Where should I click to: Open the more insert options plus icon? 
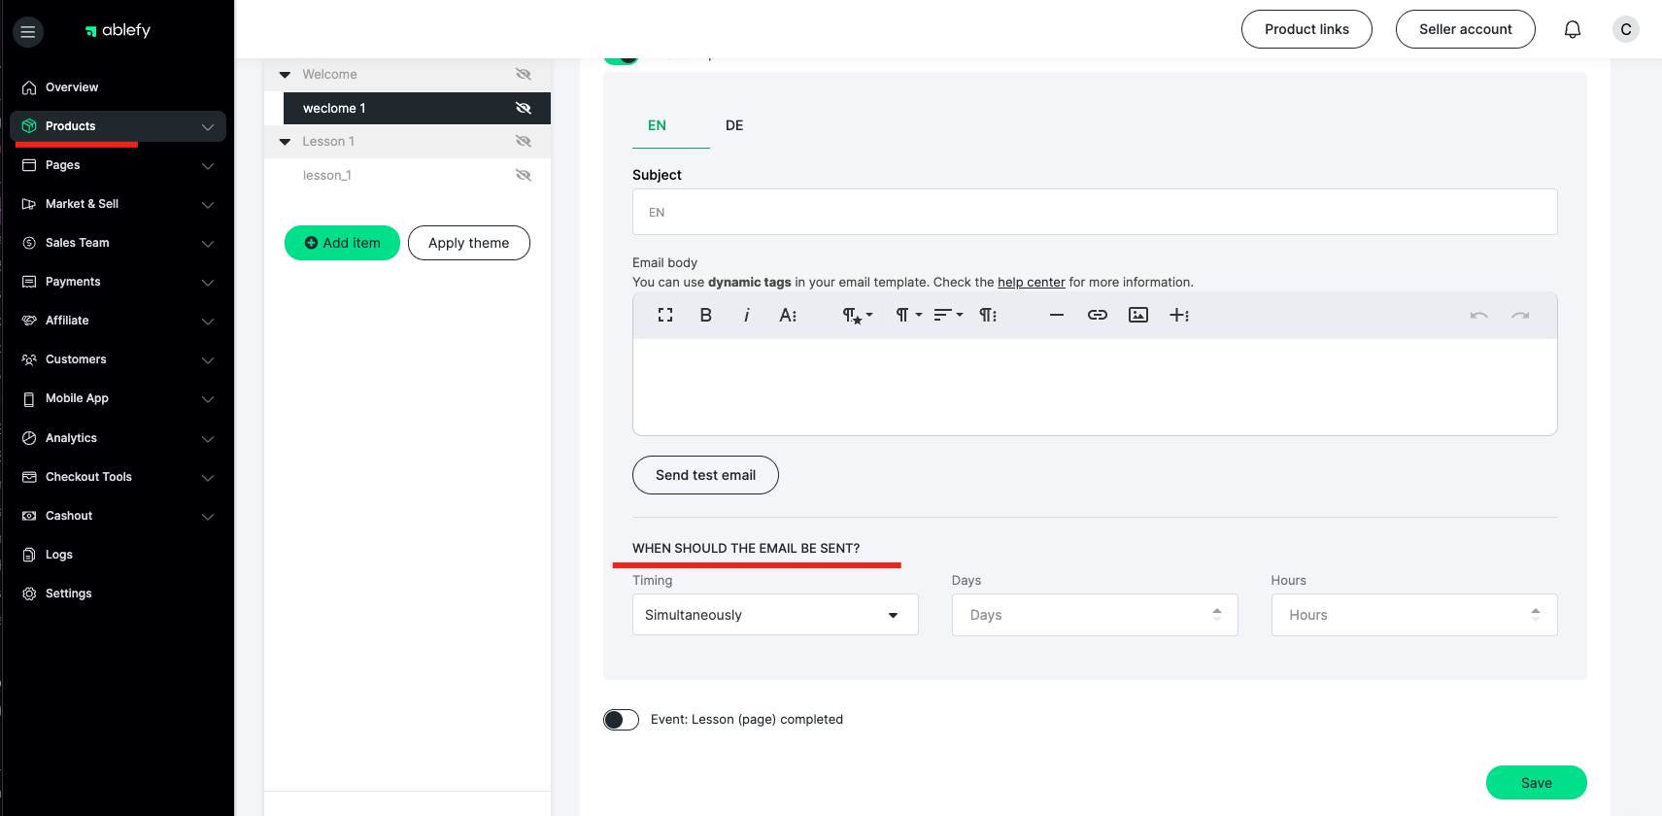pyautogui.click(x=1179, y=315)
